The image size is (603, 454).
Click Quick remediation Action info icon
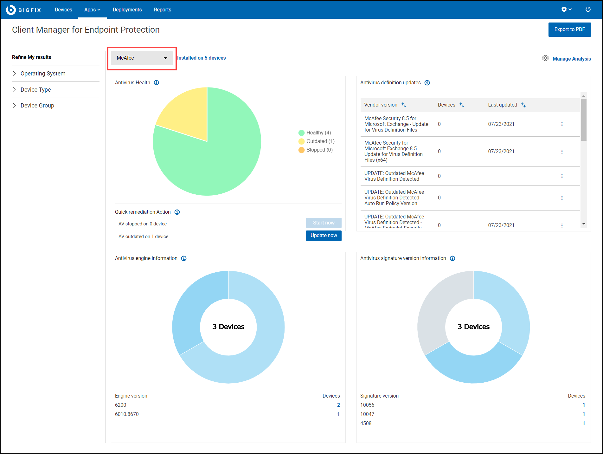pyautogui.click(x=177, y=212)
